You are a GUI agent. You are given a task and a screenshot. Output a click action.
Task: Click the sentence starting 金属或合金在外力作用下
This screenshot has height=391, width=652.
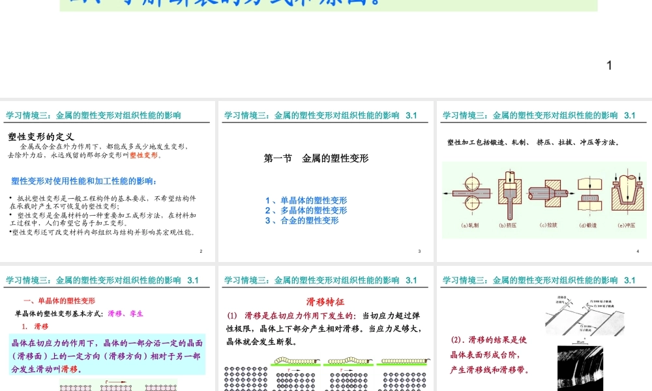click(x=98, y=151)
